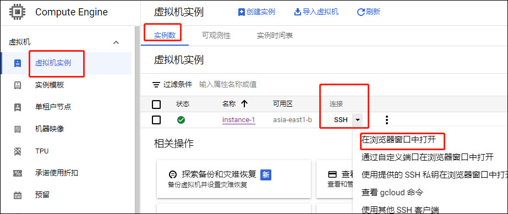Click the 承诺使用折扣 percent icon
This screenshot has width=508, height=214.
coord(18,173)
